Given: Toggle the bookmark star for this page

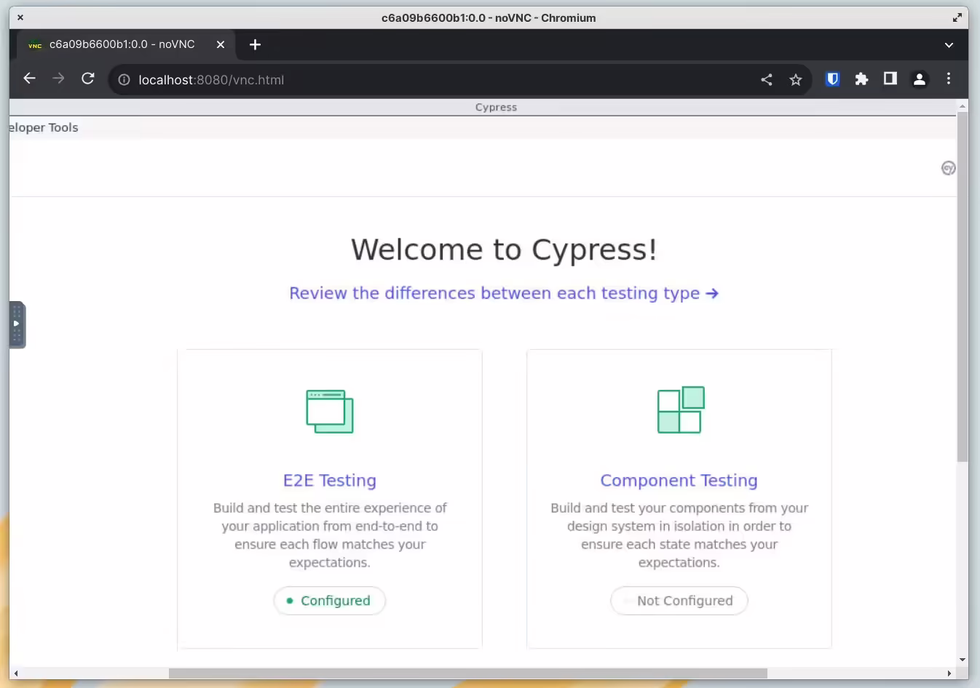Looking at the screenshot, I should coord(796,80).
